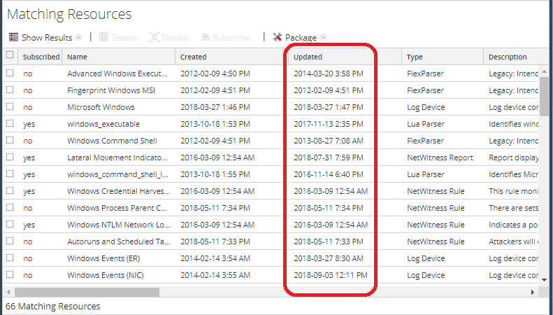Image resolution: width=553 pixels, height=315 pixels.
Task: Click the Details toolbar icon
Action: click(104, 38)
